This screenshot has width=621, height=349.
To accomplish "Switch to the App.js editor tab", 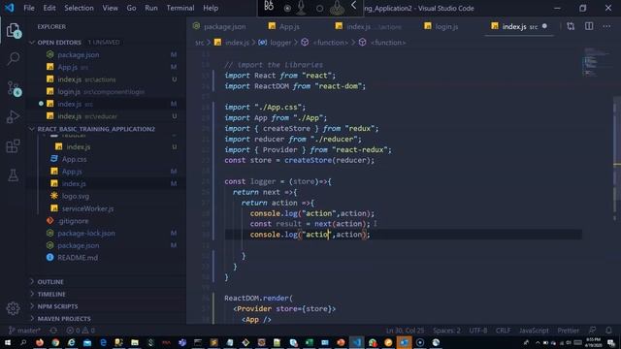I will pyautogui.click(x=284, y=26).
